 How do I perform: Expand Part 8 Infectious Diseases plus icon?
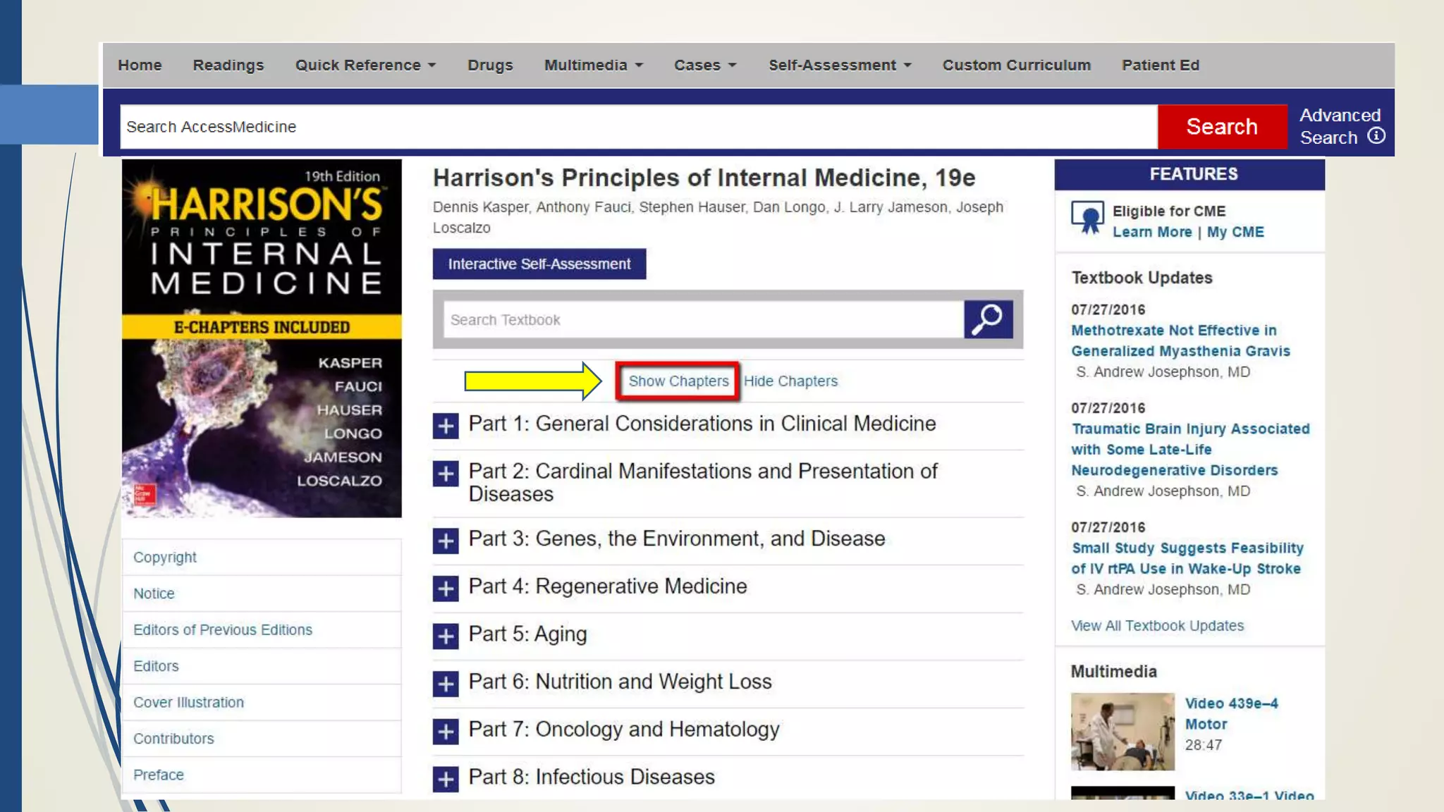pyautogui.click(x=446, y=779)
